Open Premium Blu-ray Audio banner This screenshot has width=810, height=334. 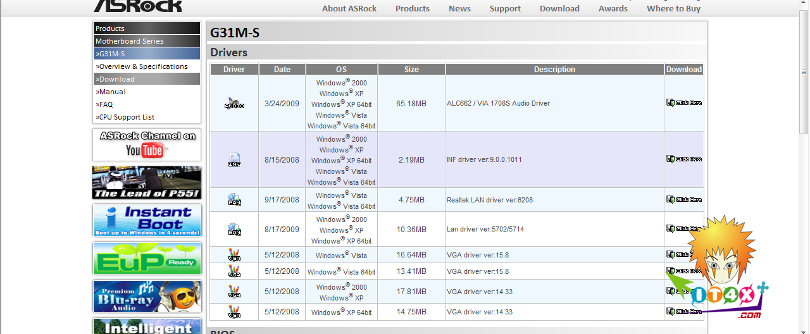(x=147, y=297)
